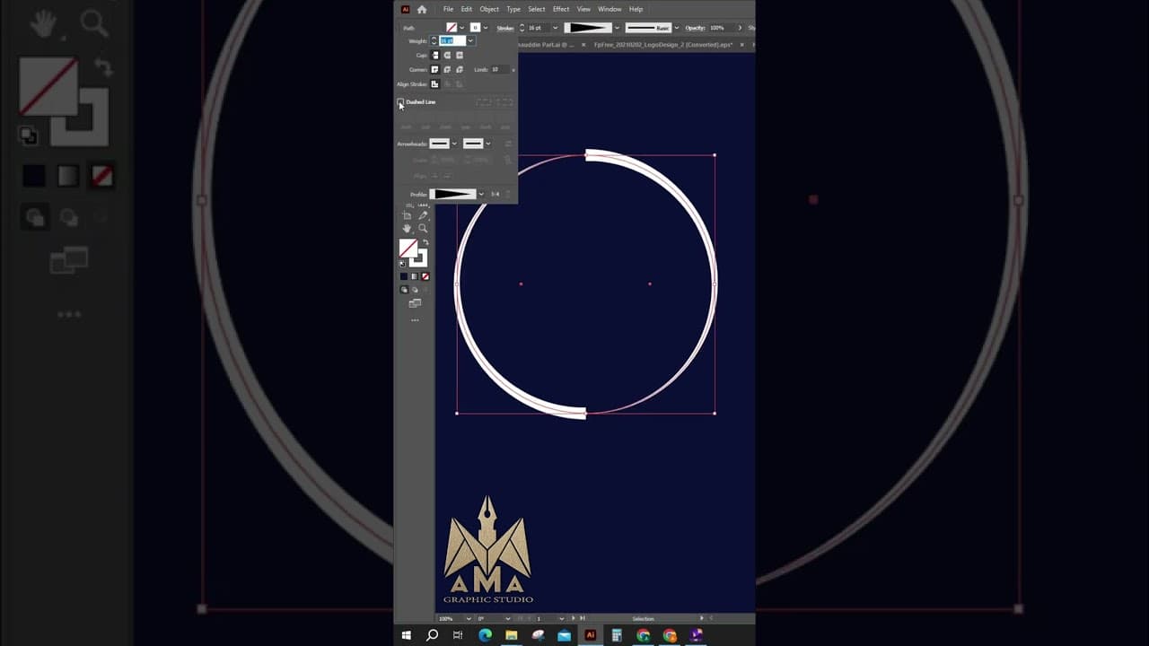Open the Calculator taskbar app
Image resolution: width=1149 pixels, height=646 pixels.
point(617,635)
